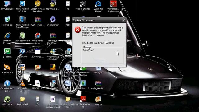Open the KIS8-CM-20... file icon
This screenshot has width=199, height=112.
38,83
